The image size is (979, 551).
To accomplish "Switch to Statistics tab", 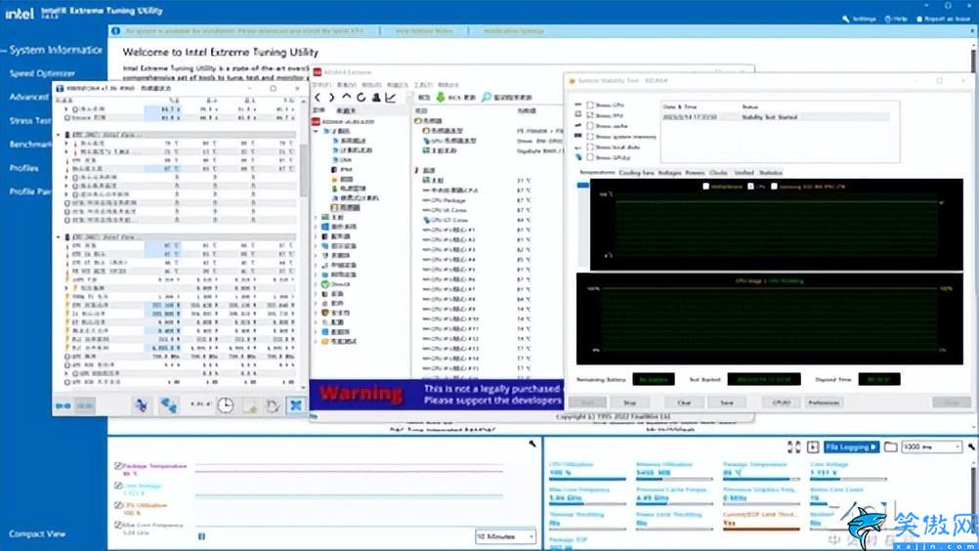I will (771, 172).
